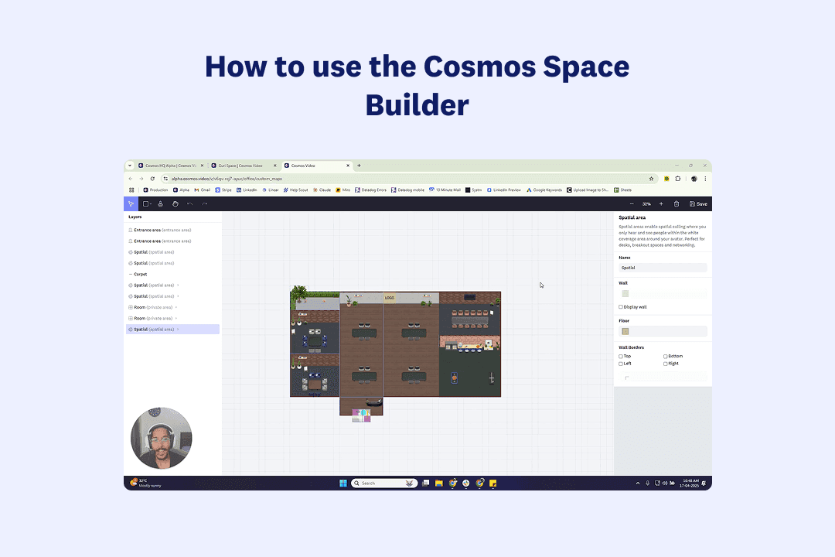Screen dimensions: 835x557
Task: Enable the Display wall checkbox
Action: pyautogui.click(x=620, y=306)
